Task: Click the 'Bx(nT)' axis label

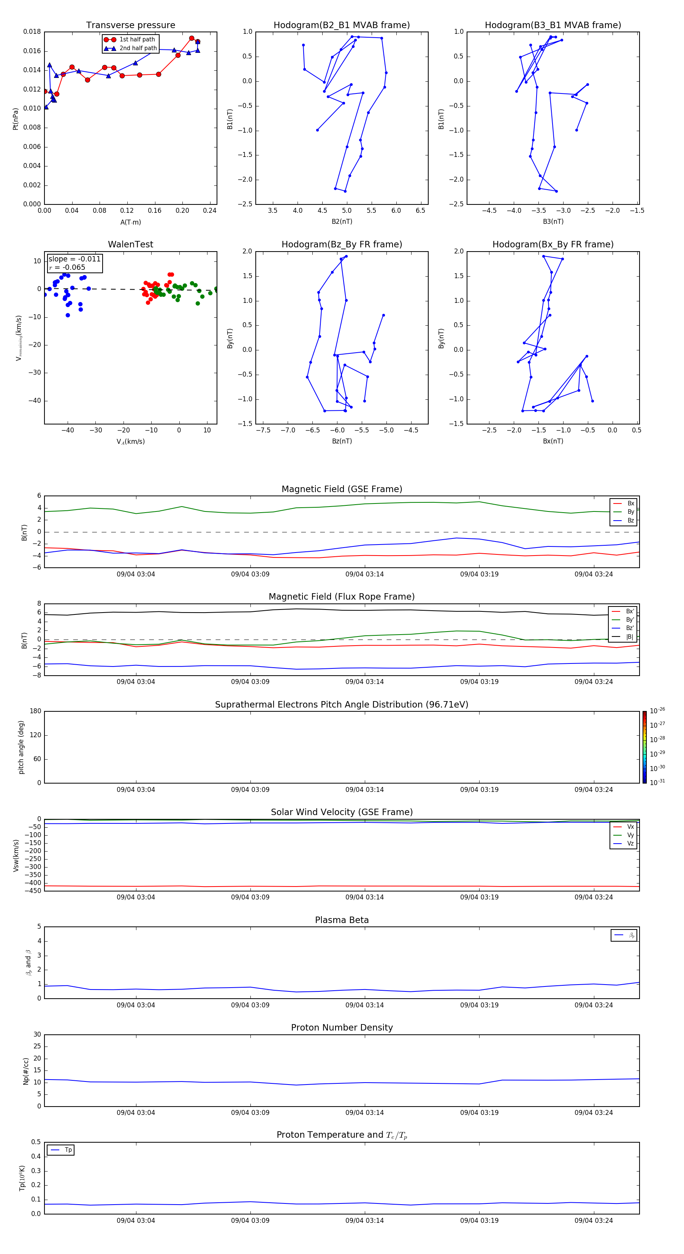Action: click(x=553, y=441)
